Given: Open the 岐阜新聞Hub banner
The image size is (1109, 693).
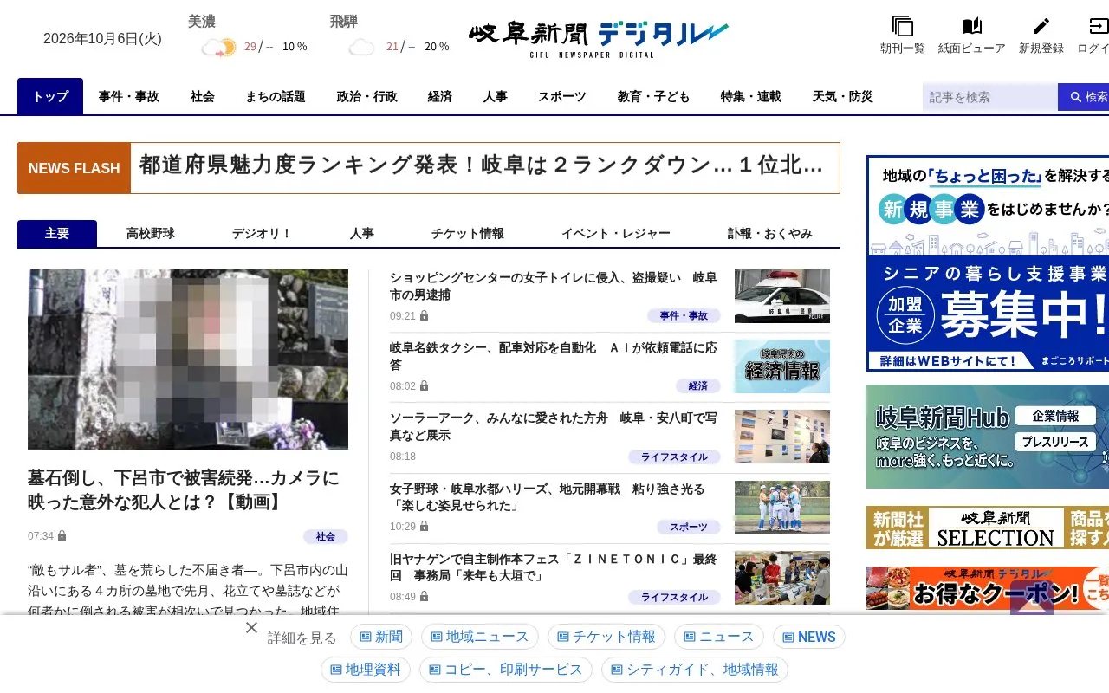Looking at the screenshot, I should coord(988,437).
